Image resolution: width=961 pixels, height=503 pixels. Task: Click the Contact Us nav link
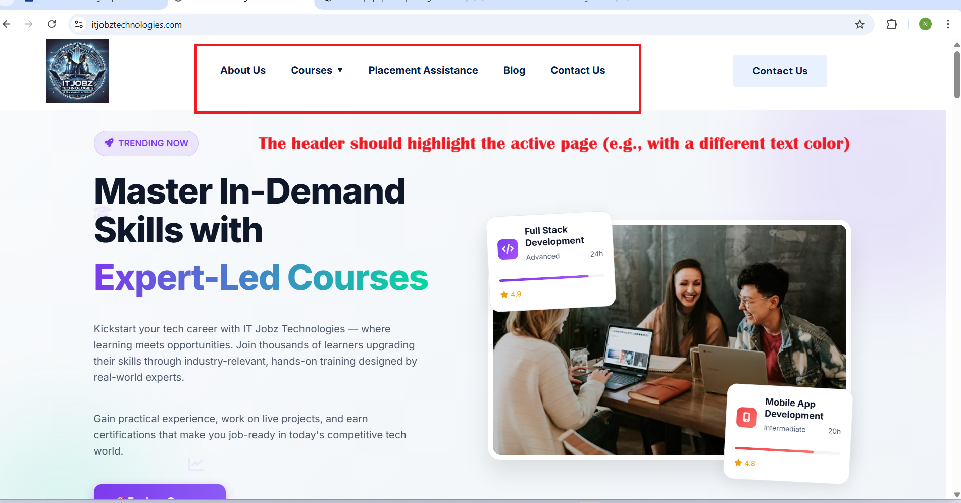click(x=578, y=70)
